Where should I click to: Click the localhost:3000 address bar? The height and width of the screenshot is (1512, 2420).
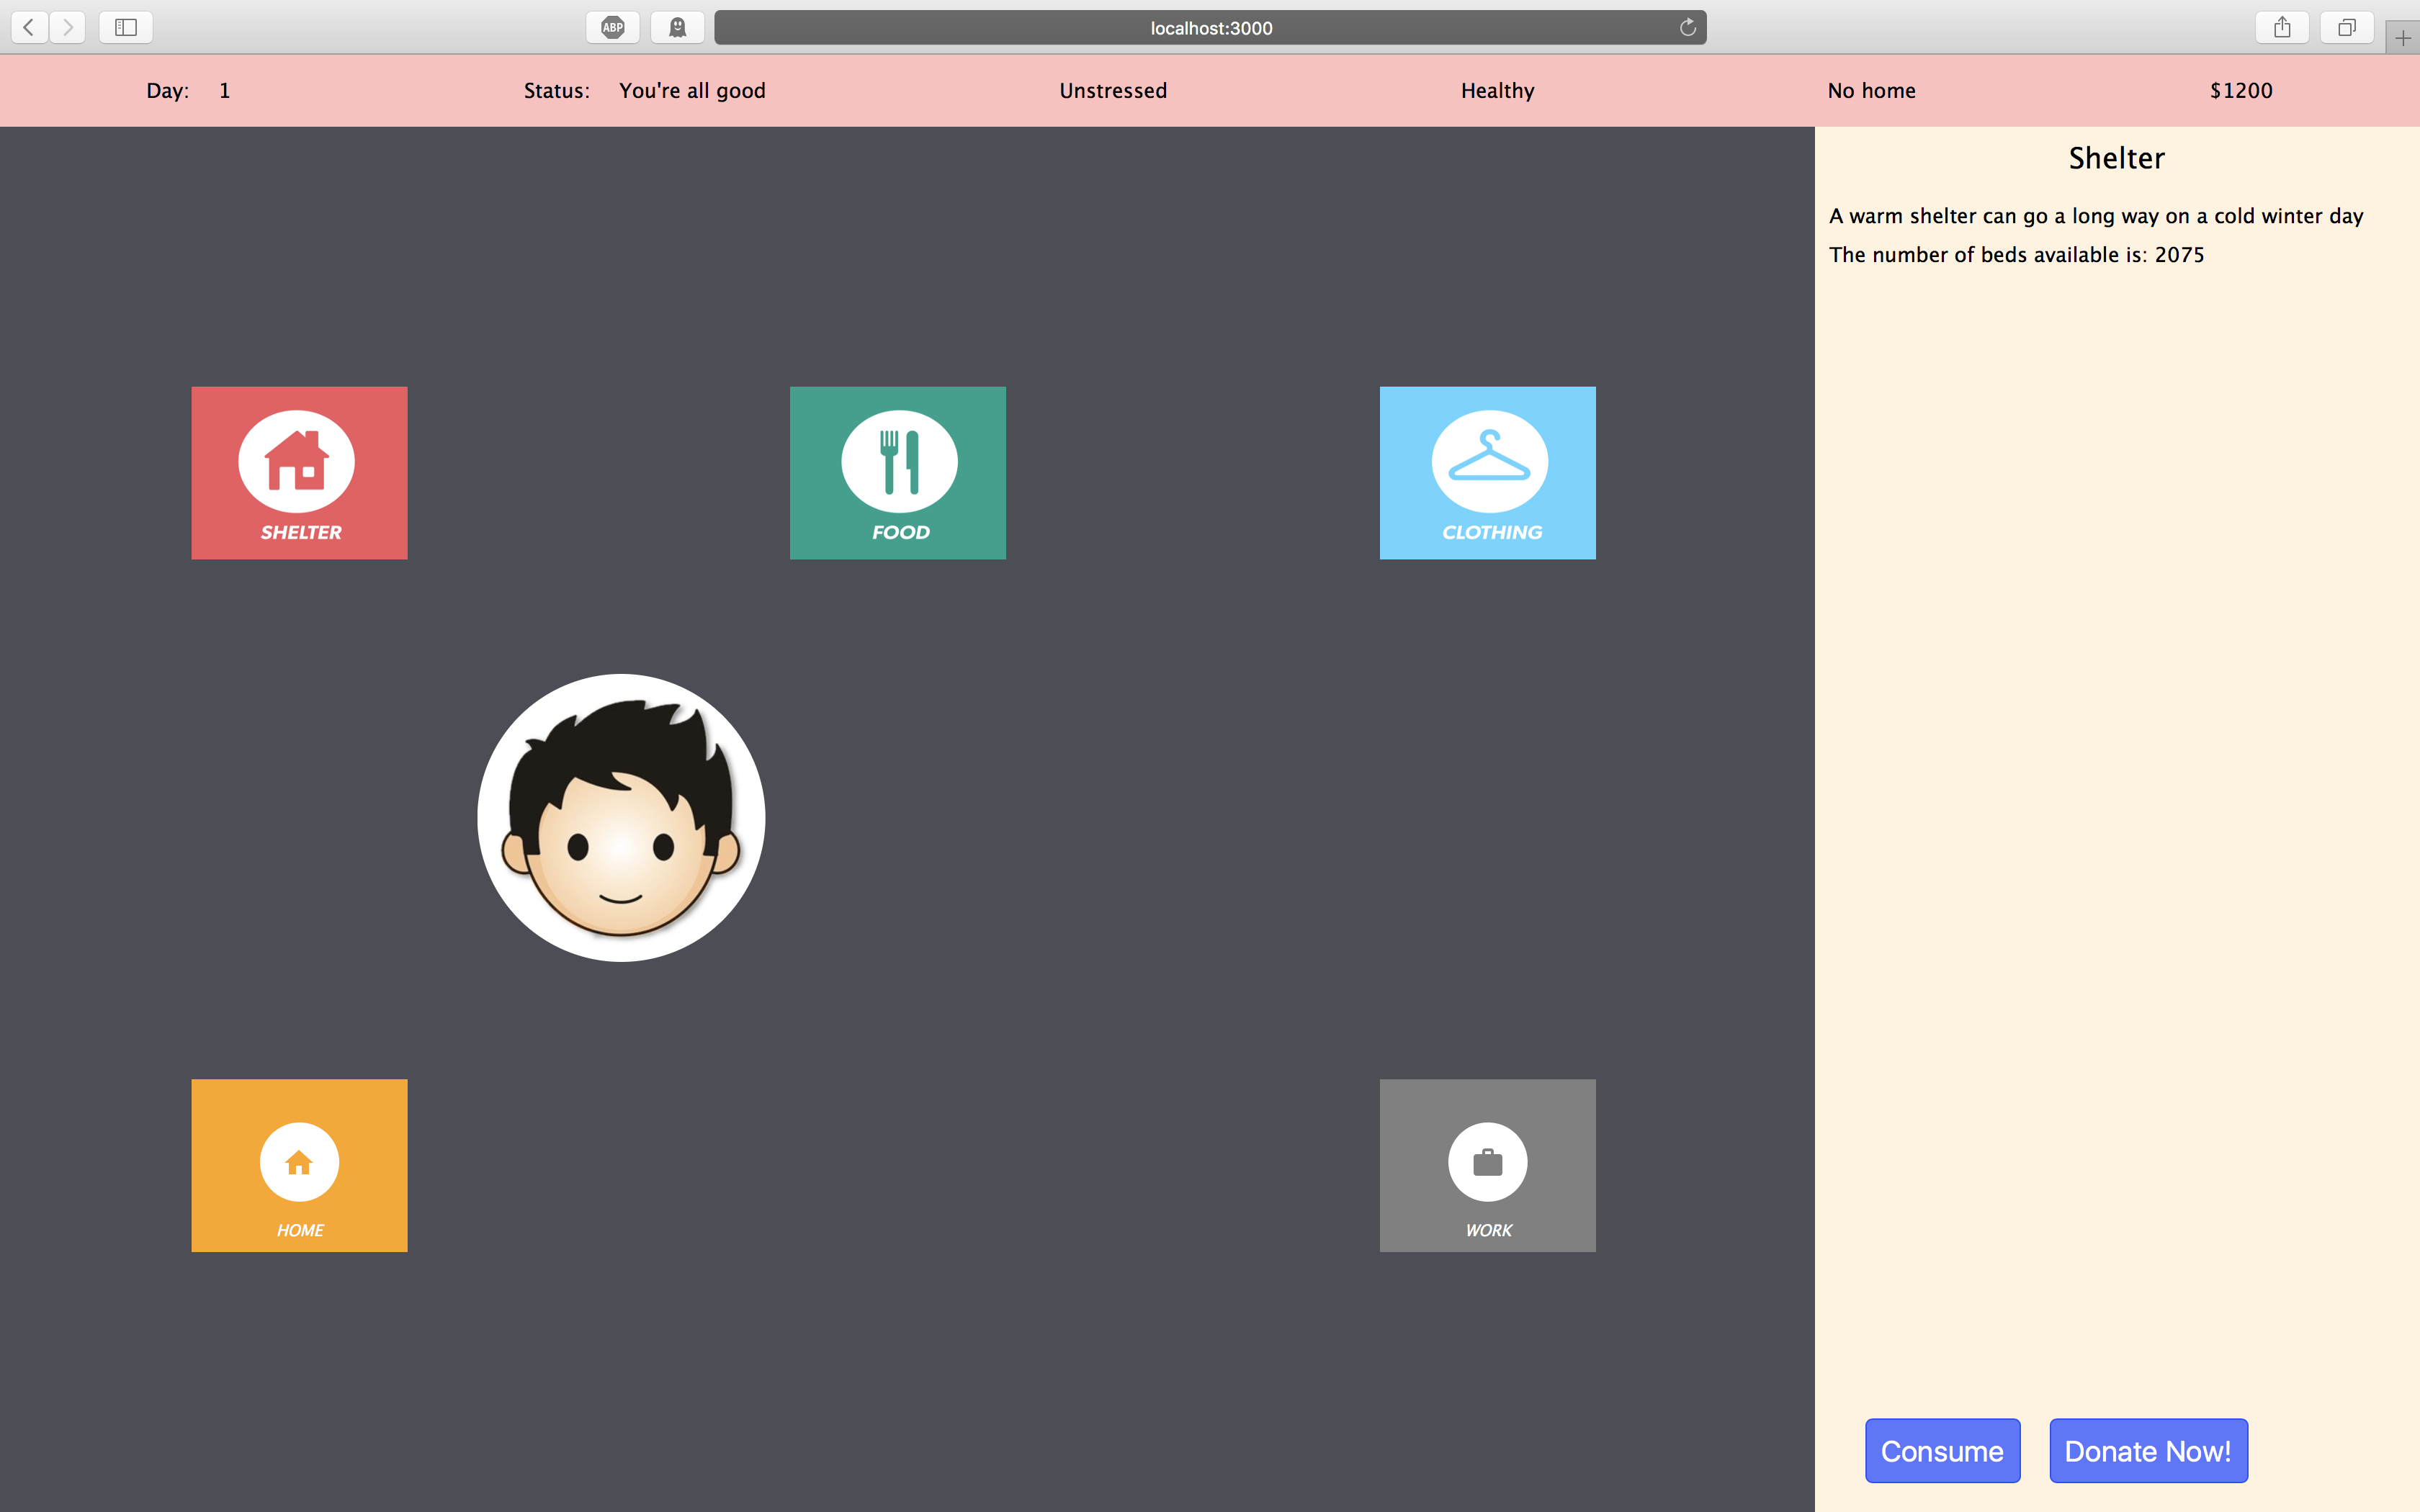(1210, 28)
